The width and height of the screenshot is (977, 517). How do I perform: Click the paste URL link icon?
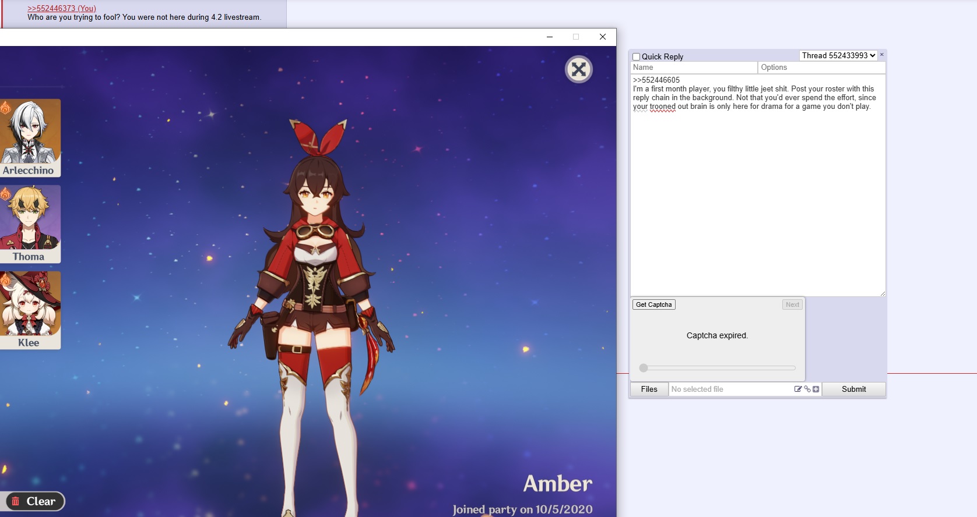point(807,389)
